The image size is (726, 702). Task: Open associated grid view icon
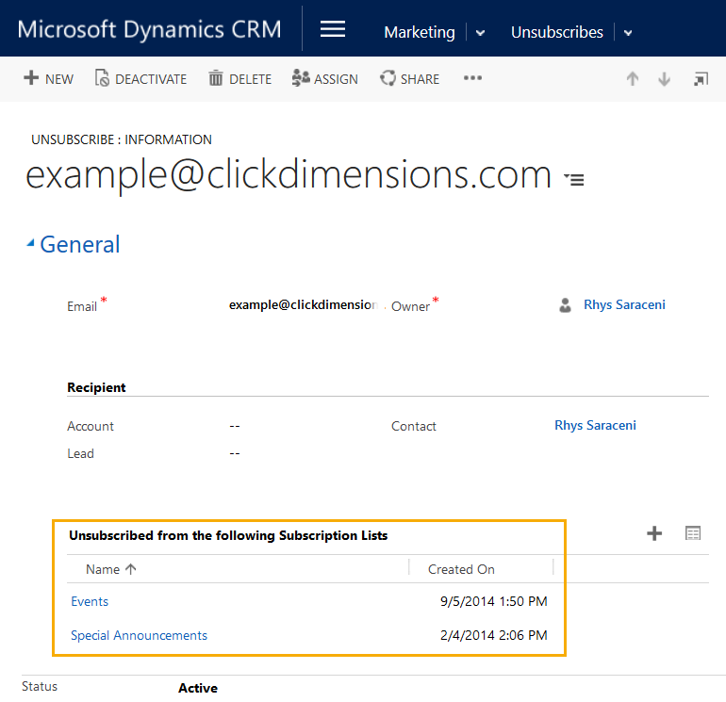tap(693, 534)
